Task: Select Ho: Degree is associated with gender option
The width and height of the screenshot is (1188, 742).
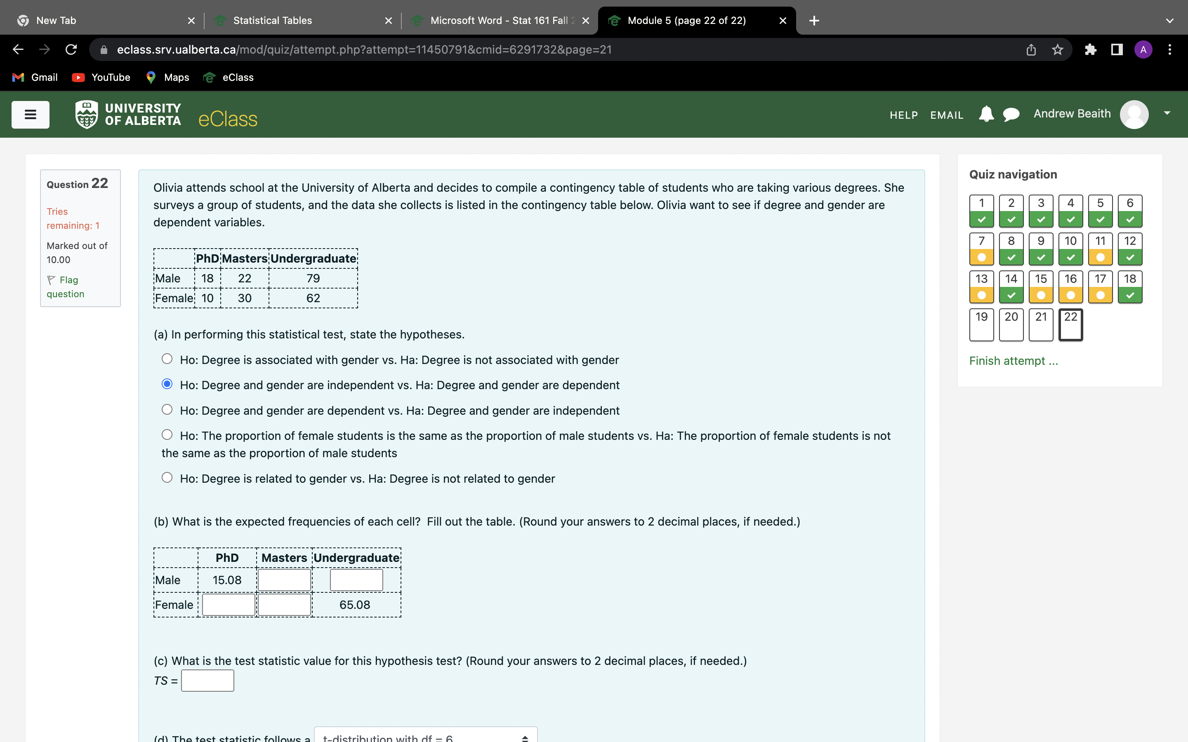Action: click(x=167, y=359)
